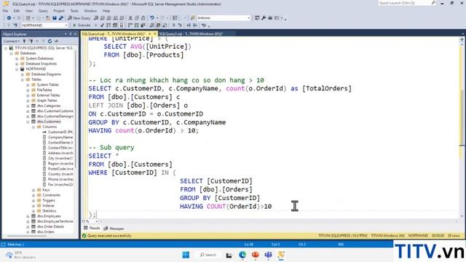Collapse the Databases tree node
The height and width of the screenshot is (262, 466).
click(x=12, y=53)
